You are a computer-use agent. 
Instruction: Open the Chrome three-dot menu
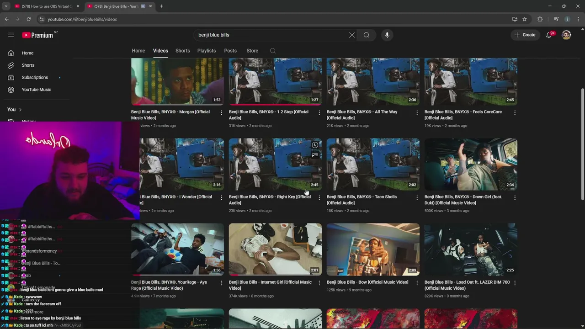[578, 19]
